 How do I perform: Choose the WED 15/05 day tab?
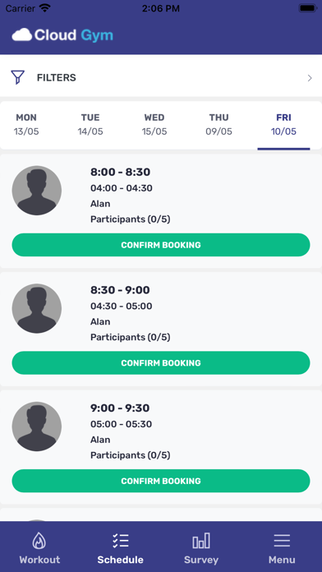pos(154,125)
